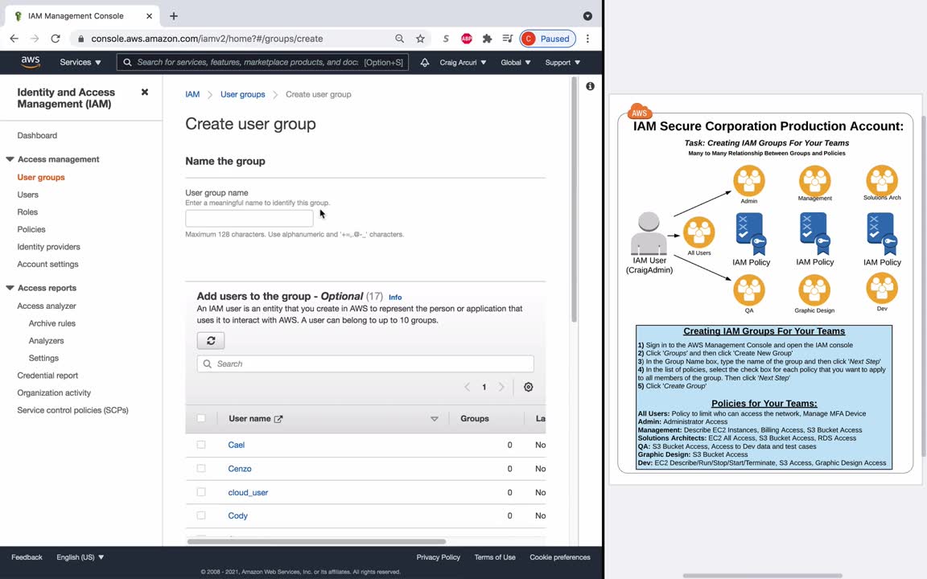Select all users with header checkbox

click(201, 418)
